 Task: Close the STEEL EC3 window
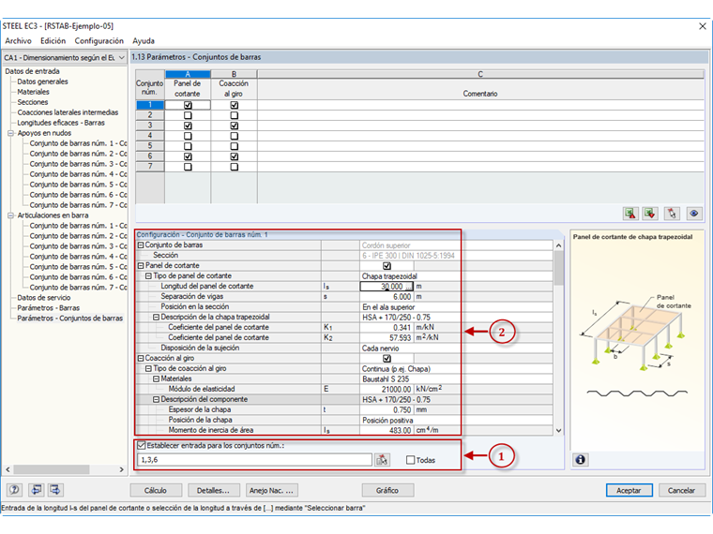[702, 26]
